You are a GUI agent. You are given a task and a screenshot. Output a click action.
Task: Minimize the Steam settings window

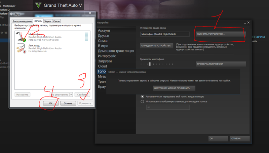pos(245,23)
